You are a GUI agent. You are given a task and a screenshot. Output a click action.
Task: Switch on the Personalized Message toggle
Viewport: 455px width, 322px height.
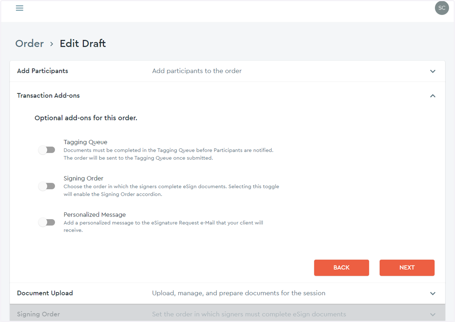pyautogui.click(x=47, y=222)
